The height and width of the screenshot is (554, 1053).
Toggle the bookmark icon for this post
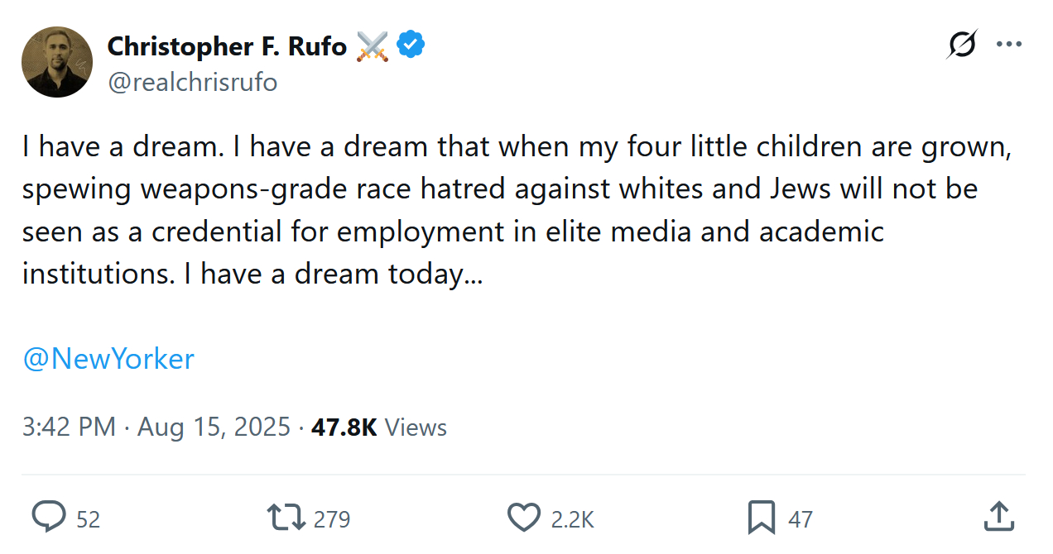pyautogui.click(x=761, y=518)
